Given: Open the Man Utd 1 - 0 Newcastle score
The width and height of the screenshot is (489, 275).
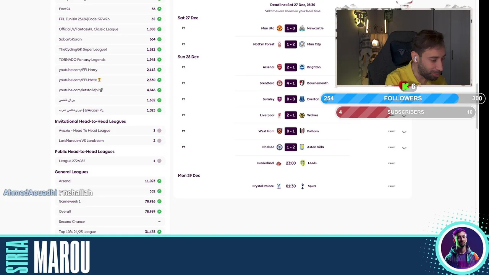Looking at the screenshot, I should pos(291,28).
